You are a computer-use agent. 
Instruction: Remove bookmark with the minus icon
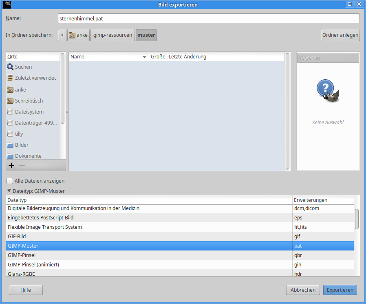coord(22,165)
